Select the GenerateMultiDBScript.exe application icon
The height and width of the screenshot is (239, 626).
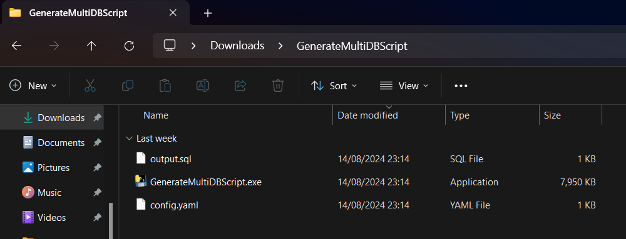pyautogui.click(x=141, y=182)
